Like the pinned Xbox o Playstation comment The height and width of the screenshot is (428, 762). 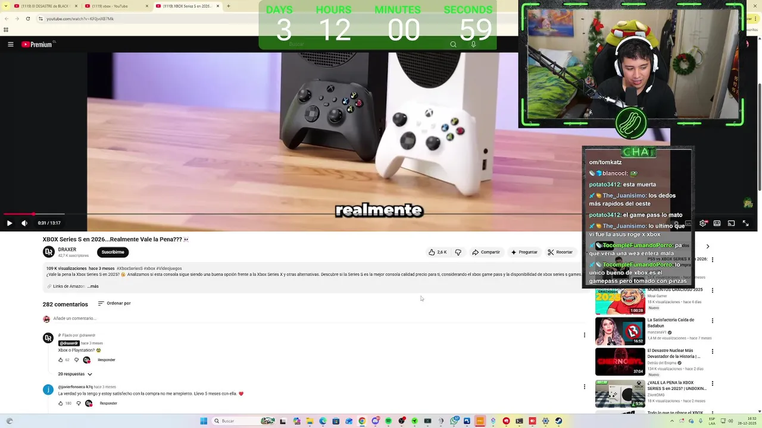(60, 360)
